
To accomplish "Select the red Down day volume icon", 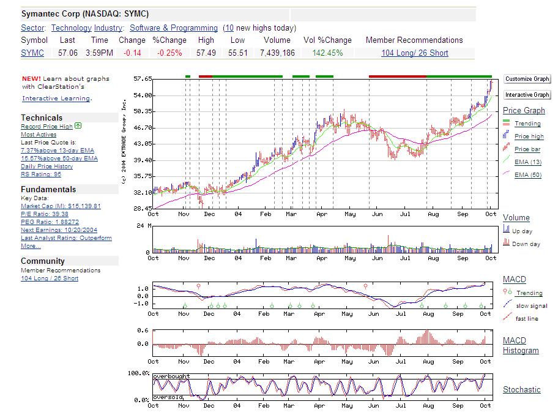I will pyautogui.click(x=507, y=242).
